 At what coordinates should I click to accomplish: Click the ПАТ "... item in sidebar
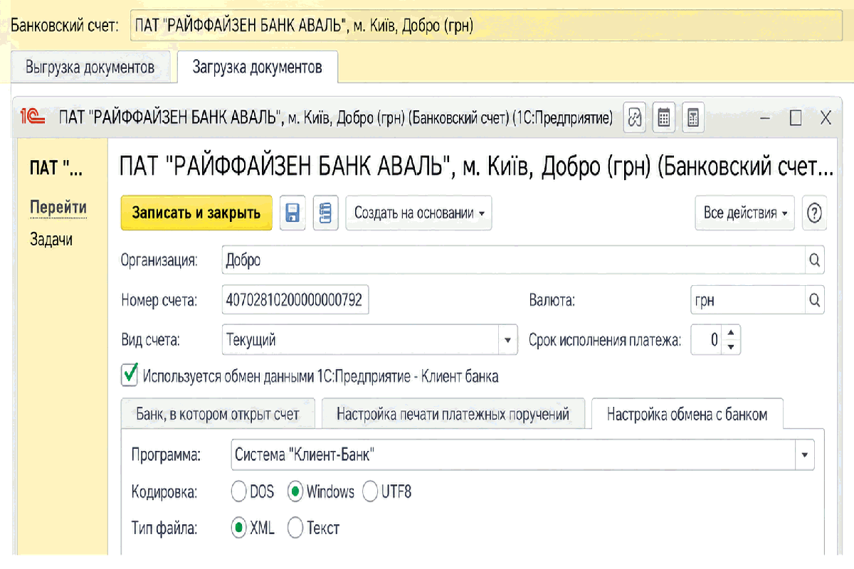[56, 169]
